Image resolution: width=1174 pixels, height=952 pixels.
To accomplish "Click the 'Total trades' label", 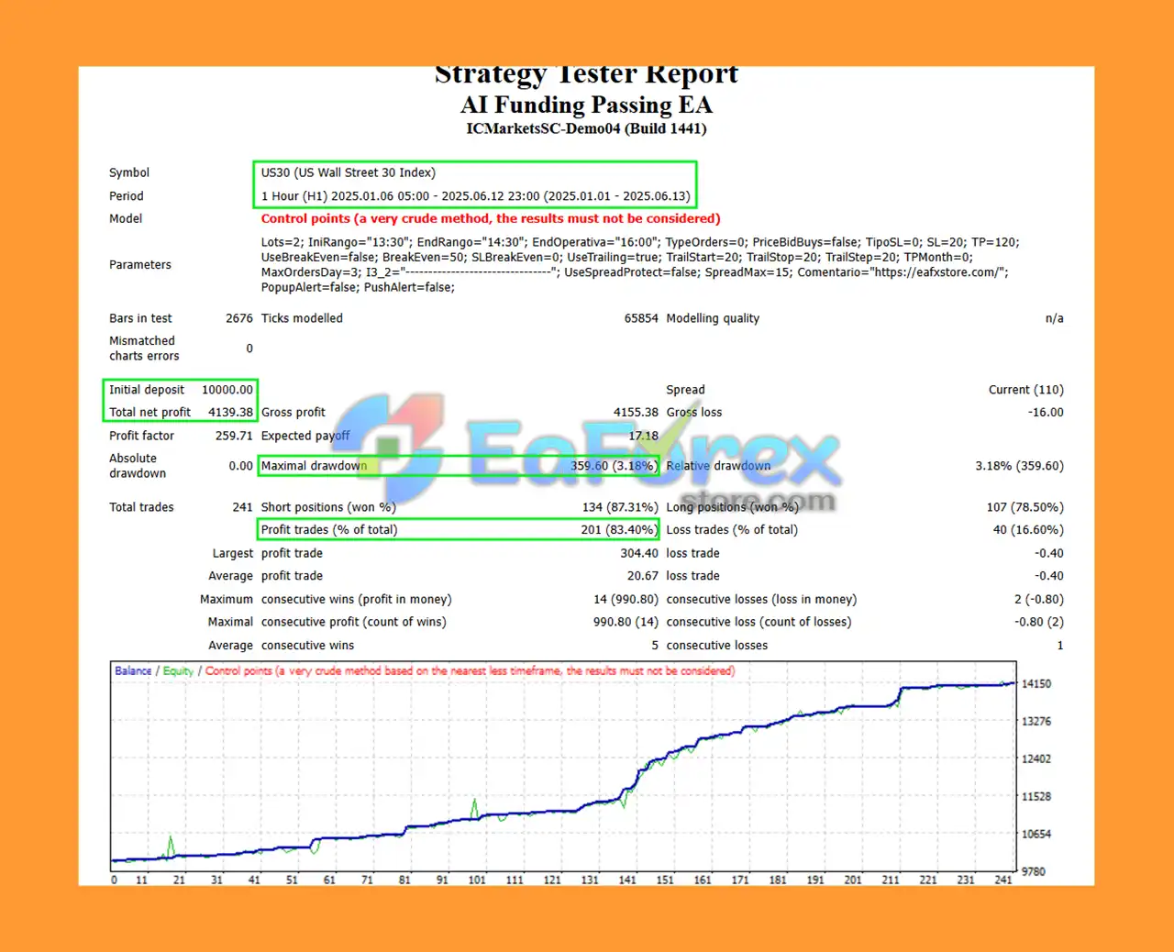I will tap(141, 507).
